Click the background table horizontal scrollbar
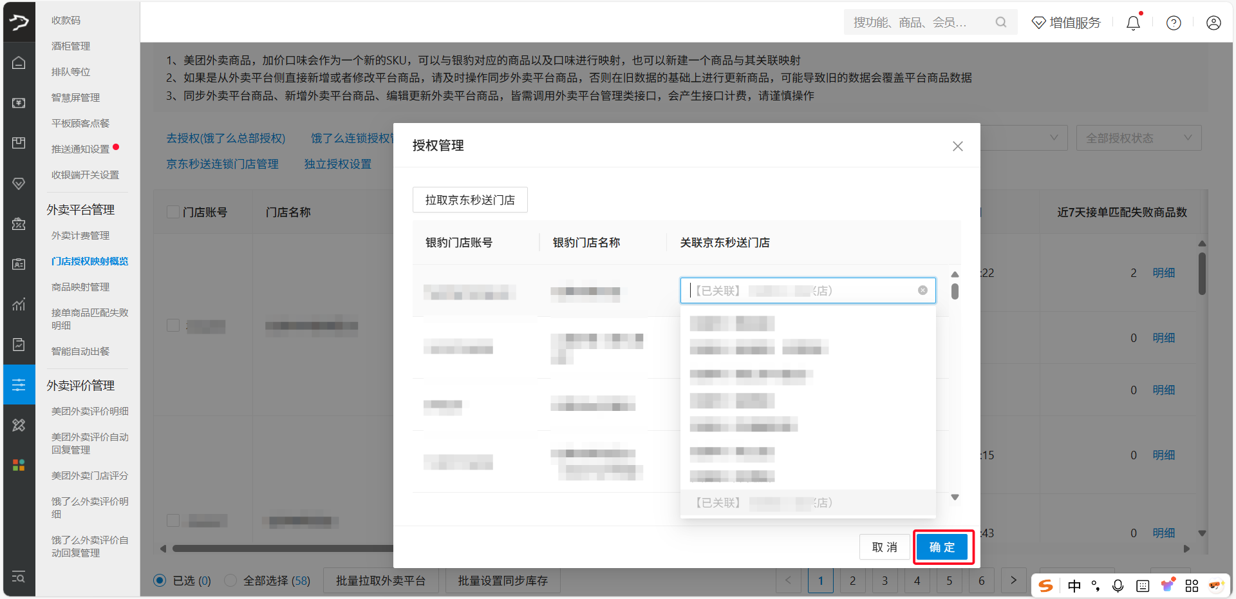This screenshot has height=599, width=1236. coord(283,549)
